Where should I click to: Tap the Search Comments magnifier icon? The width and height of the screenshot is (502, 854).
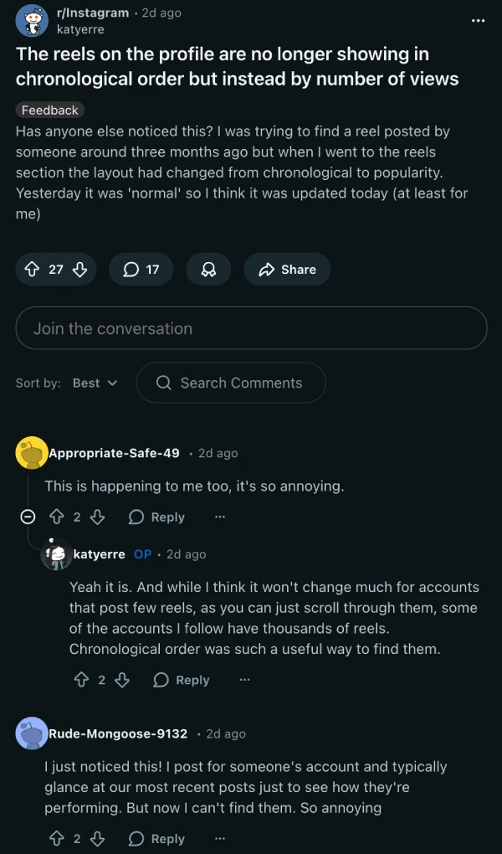(x=163, y=383)
